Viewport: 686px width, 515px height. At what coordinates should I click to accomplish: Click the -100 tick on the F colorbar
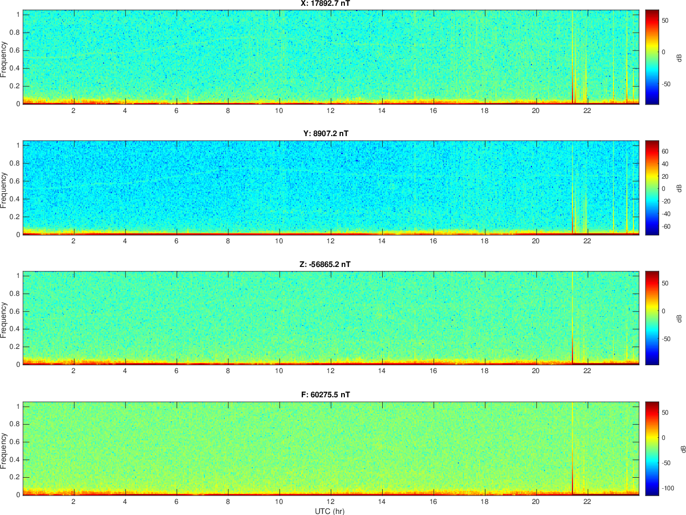pos(668,488)
